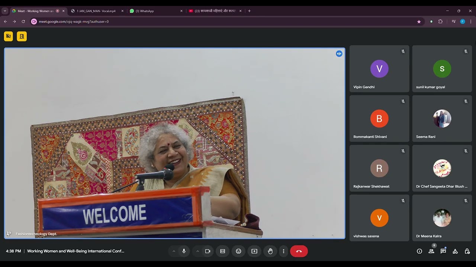Image resolution: width=476 pixels, height=267 pixels.
Task: Open media control icon in Chrome toolbar
Action: (453, 22)
